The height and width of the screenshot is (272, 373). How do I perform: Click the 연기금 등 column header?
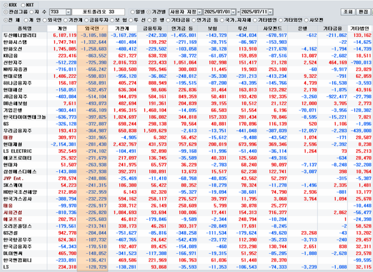pyautogui.click(x=184, y=28)
